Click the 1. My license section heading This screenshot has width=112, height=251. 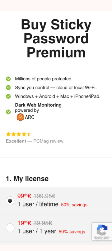tap(27, 179)
